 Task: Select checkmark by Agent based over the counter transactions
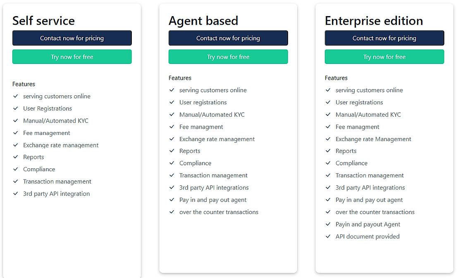click(172, 212)
